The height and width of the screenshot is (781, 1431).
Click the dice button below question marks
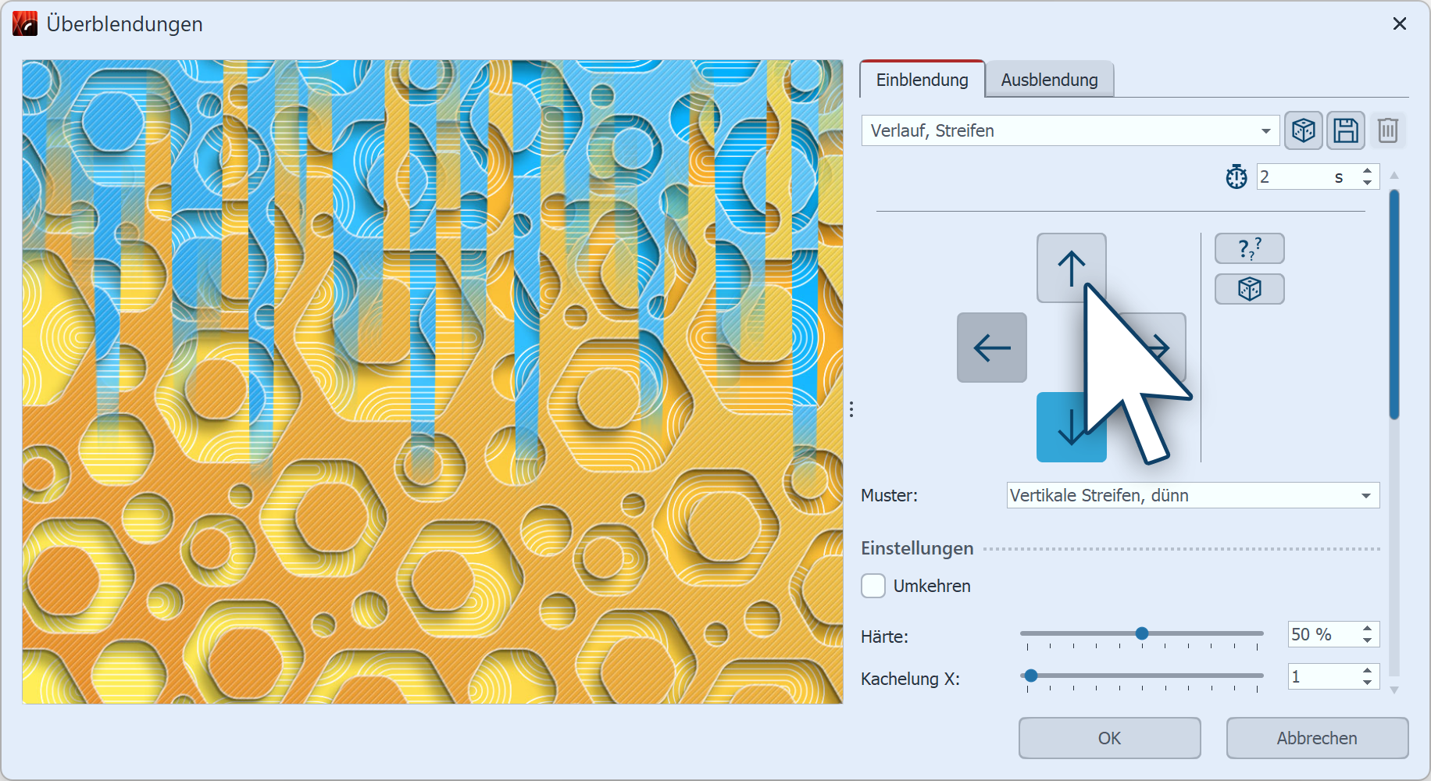point(1249,289)
